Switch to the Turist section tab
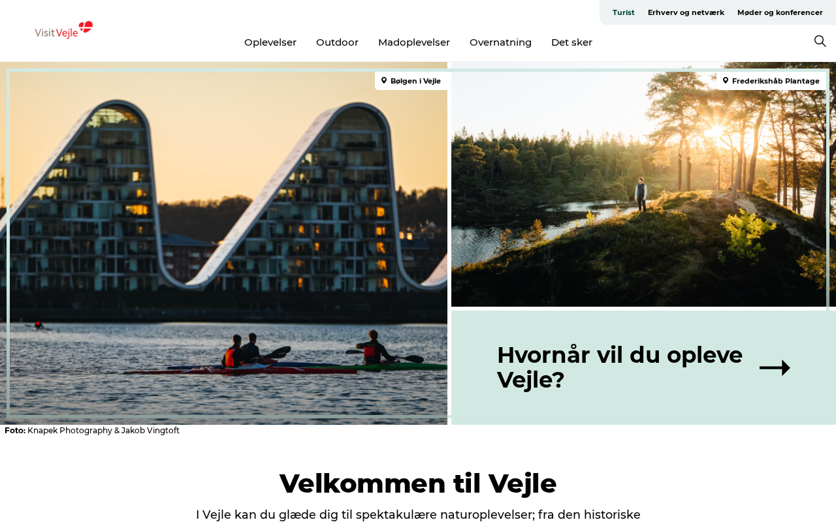The image size is (836, 522). tap(623, 12)
